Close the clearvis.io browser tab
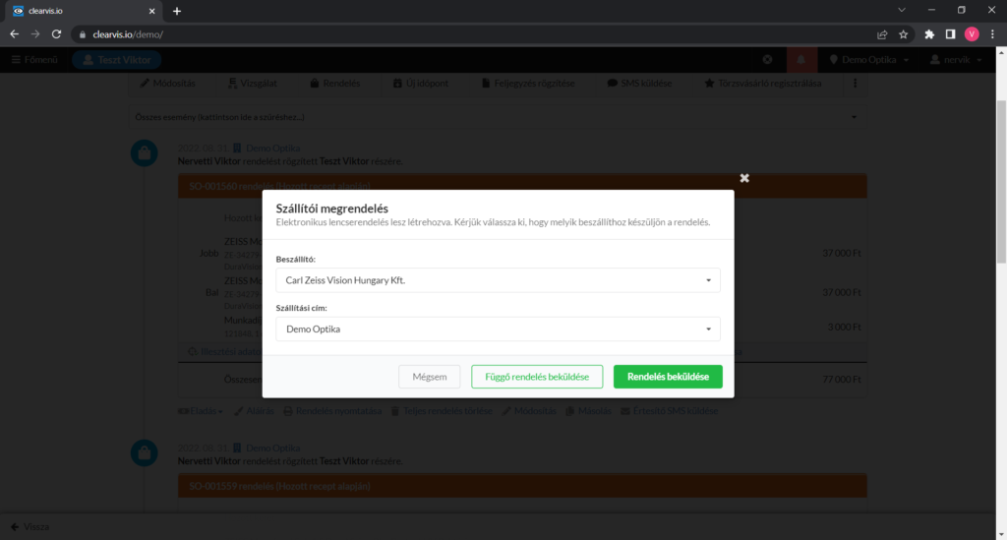This screenshot has width=1007, height=540. pyautogui.click(x=152, y=11)
